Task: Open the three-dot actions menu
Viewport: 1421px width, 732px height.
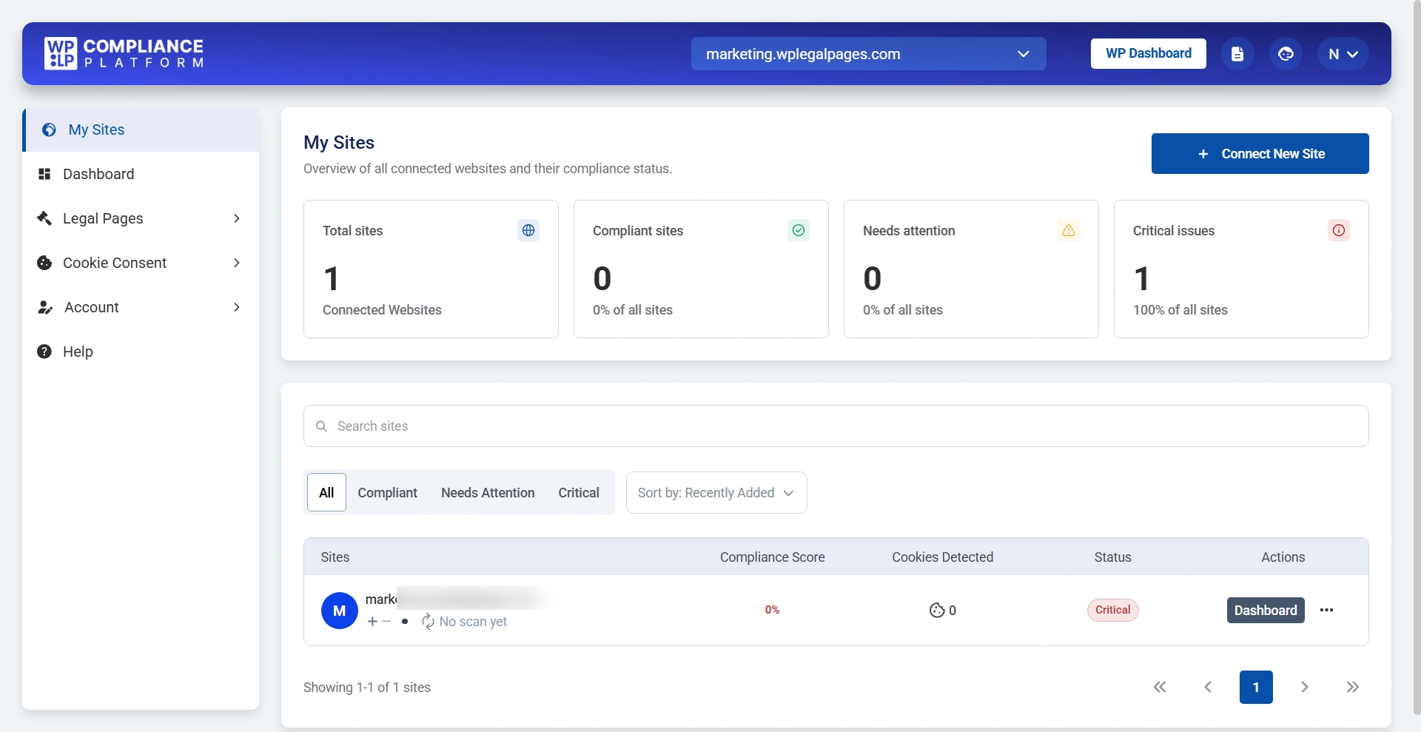Action: [1326, 610]
